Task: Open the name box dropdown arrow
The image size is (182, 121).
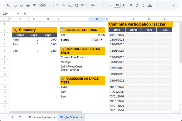Action: [x=18, y=14]
